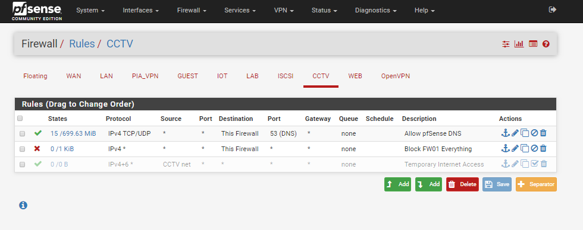
Task: Switch to the GUEST tab
Action: pyautogui.click(x=188, y=76)
